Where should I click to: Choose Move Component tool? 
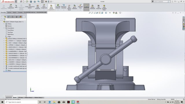44,6
